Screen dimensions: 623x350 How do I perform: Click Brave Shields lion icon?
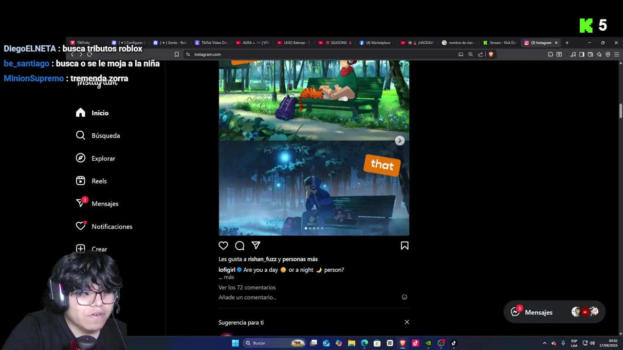(x=491, y=54)
